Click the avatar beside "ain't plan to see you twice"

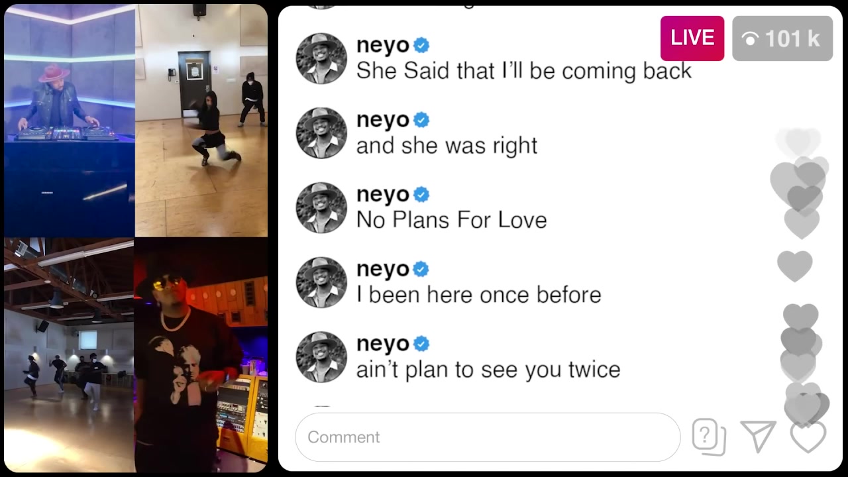(321, 357)
